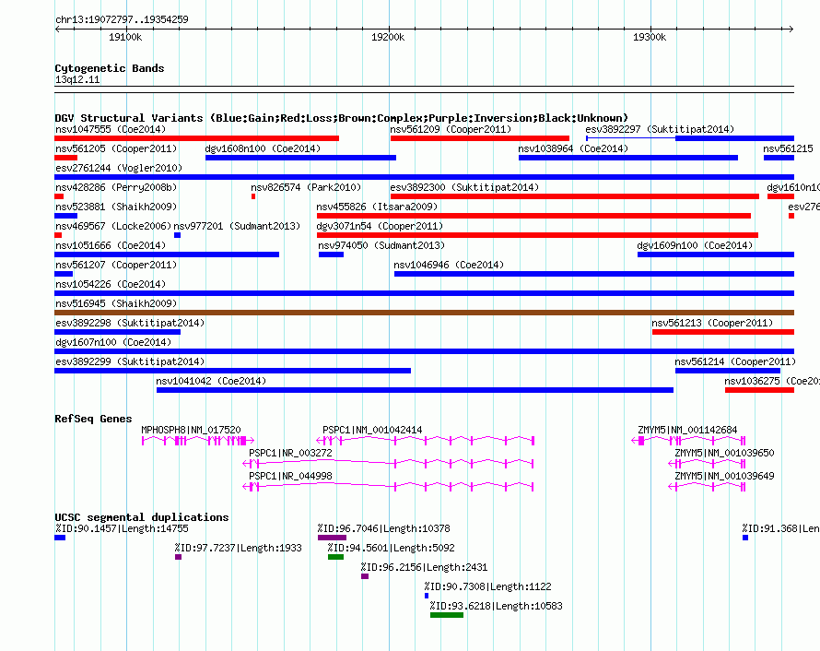Image resolution: width=820 pixels, height=651 pixels.
Task: Click the Cytogenetic Bands track title
Action: point(110,68)
